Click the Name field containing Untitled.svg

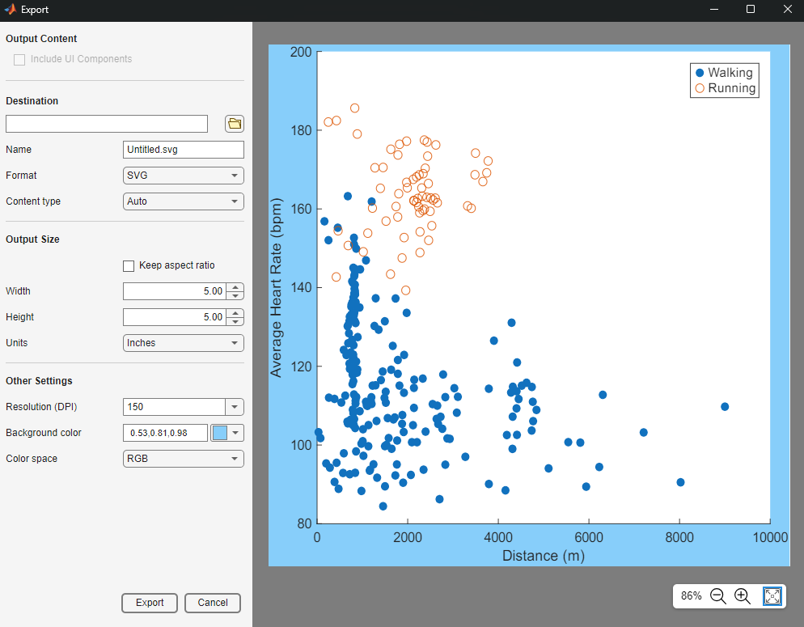point(183,150)
